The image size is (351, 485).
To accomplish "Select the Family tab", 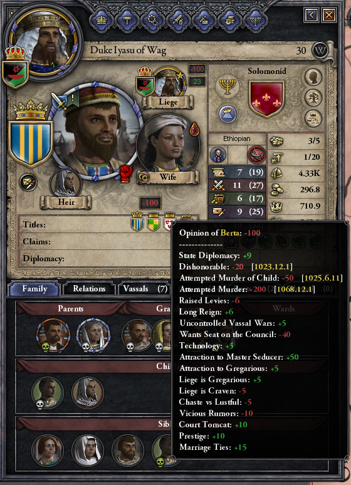I will (34, 289).
